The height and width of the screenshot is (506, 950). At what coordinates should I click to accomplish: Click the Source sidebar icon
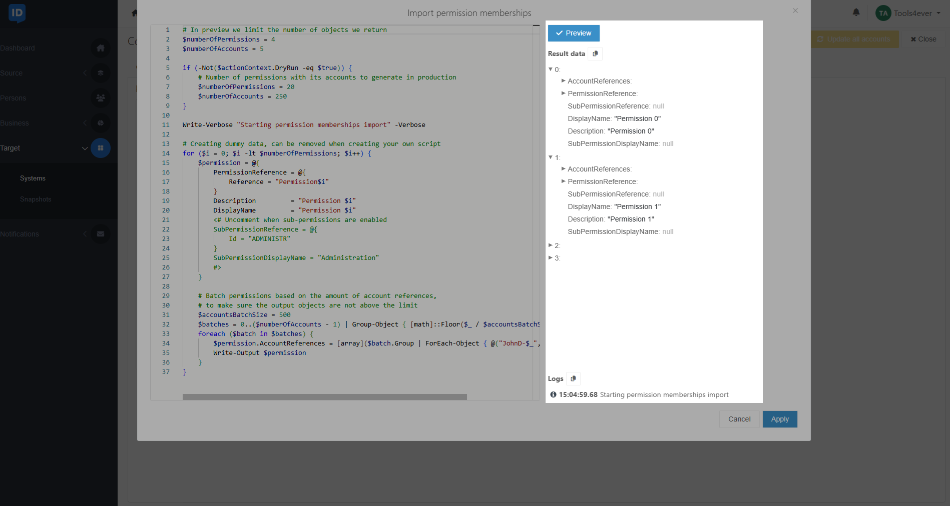point(101,73)
